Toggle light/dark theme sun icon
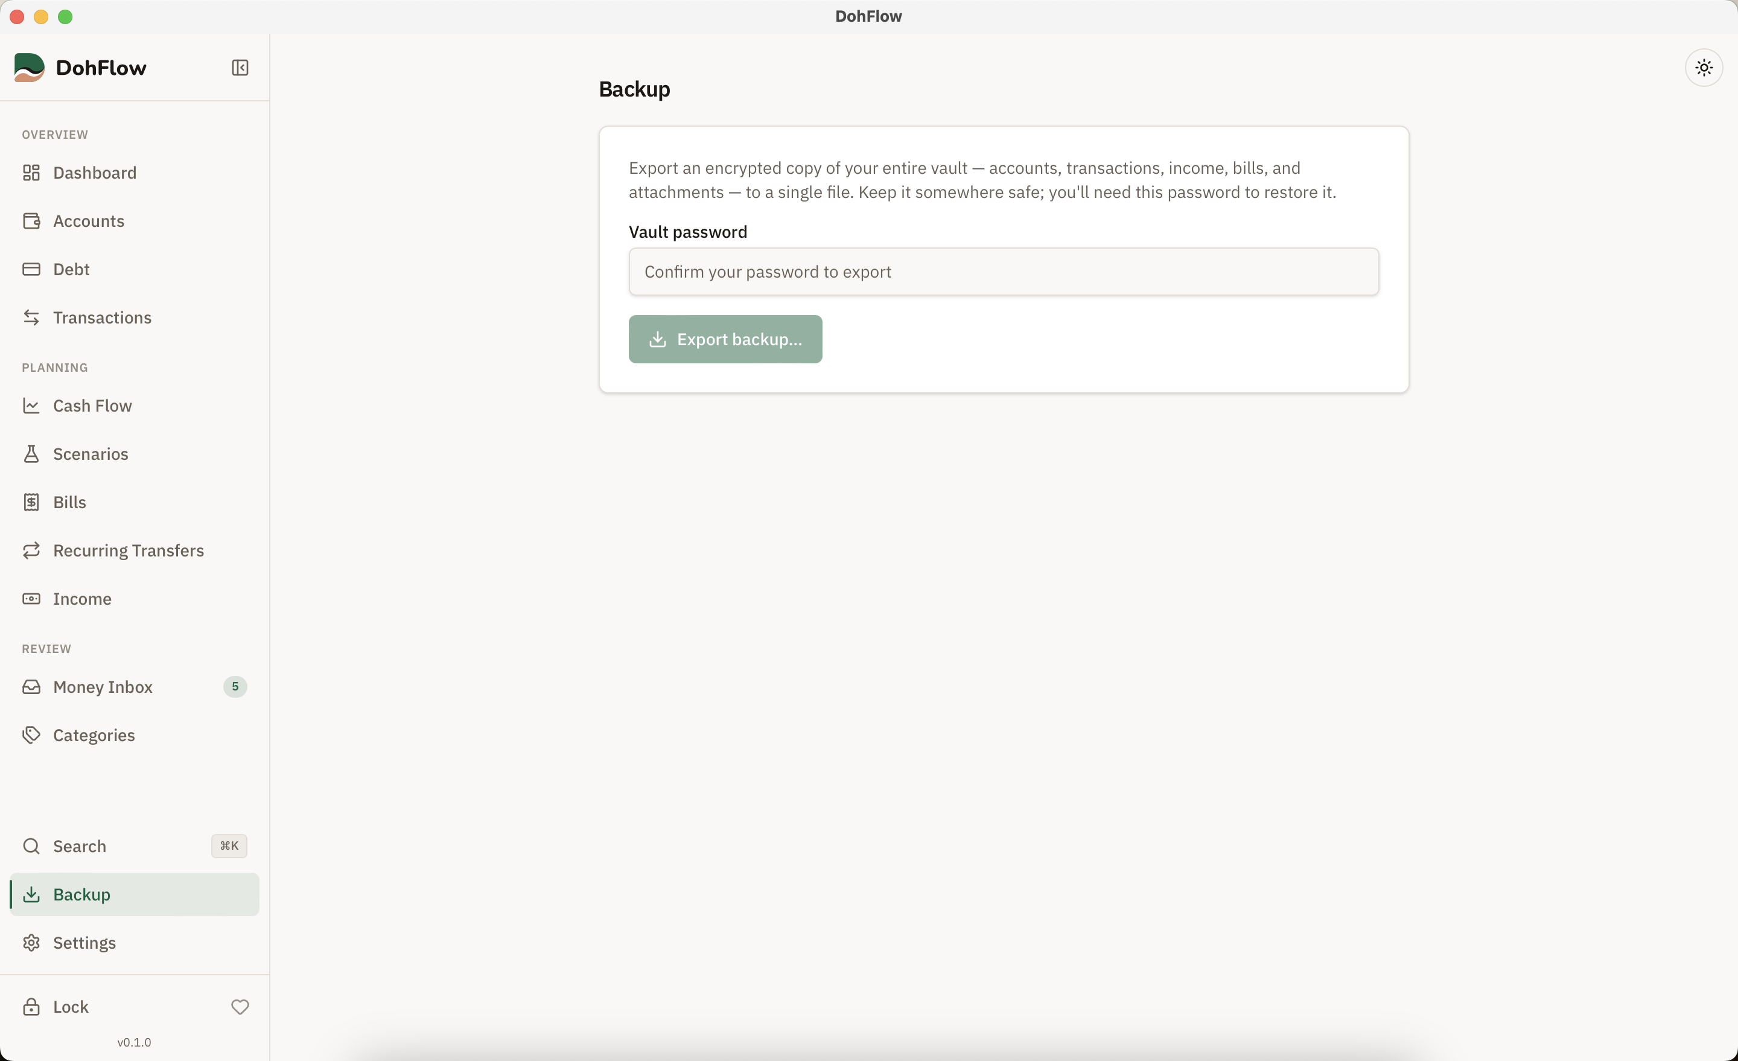The height and width of the screenshot is (1061, 1738). 1704,68
